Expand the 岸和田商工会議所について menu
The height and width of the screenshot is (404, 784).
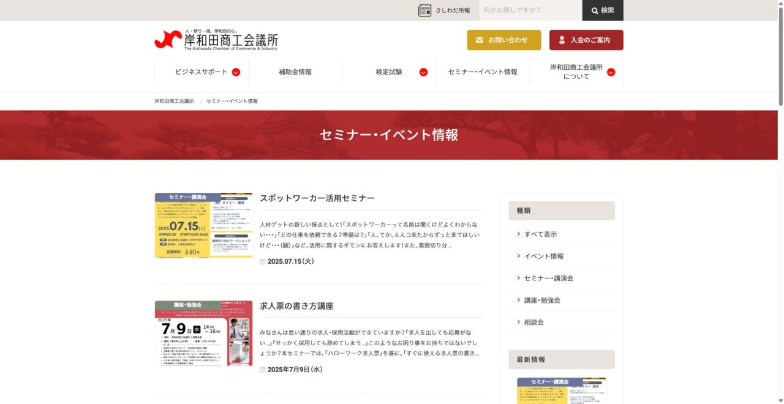point(611,72)
